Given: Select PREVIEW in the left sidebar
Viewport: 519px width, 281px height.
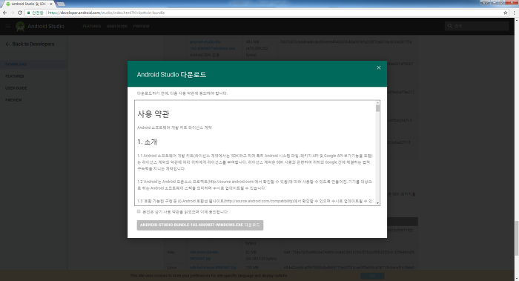Looking at the screenshot, I should [x=13, y=100].
